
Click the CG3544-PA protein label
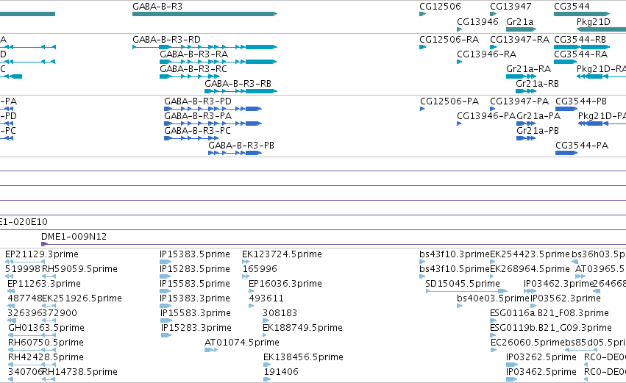click(582, 146)
